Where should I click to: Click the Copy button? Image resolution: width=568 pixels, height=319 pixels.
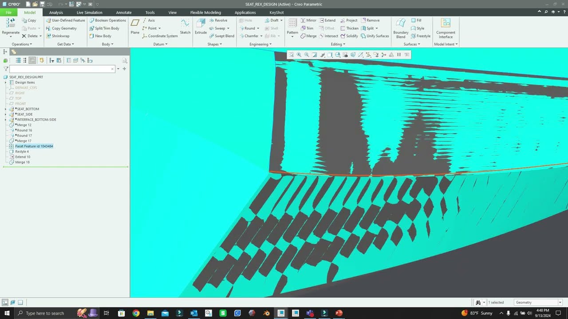29,20
